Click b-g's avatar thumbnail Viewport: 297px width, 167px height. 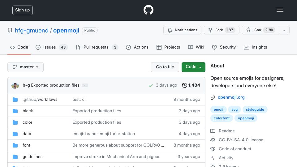pyautogui.click(x=15, y=86)
